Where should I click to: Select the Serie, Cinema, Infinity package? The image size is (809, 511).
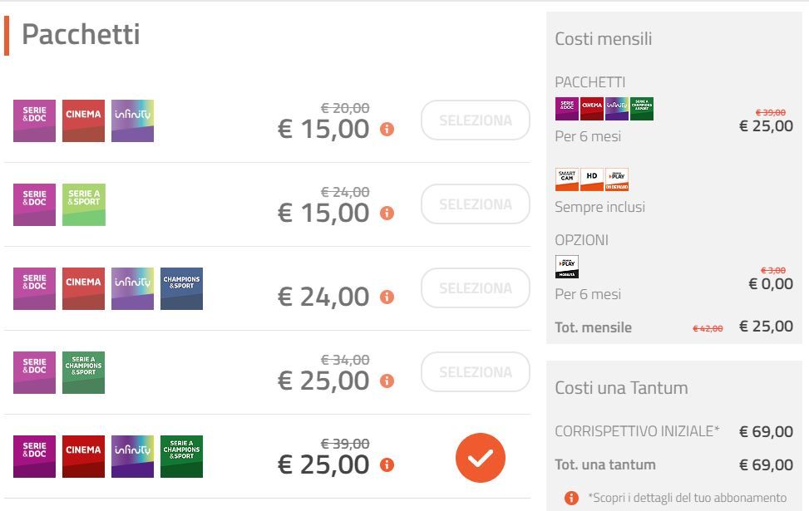click(x=476, y=120)
